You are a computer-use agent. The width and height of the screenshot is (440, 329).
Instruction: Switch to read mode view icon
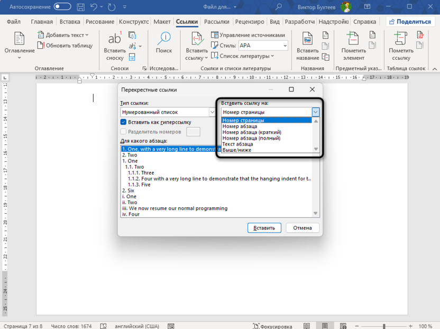point(306,326)
